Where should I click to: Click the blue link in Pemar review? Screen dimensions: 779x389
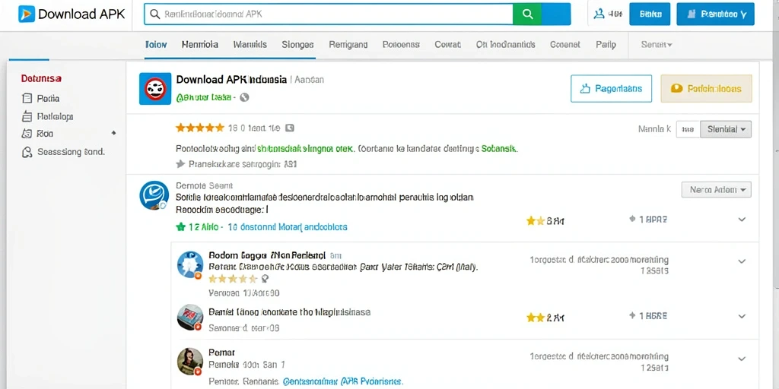342,382
